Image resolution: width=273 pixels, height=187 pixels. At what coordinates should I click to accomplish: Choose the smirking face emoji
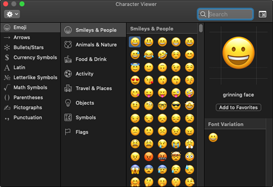tap(135, 118)
